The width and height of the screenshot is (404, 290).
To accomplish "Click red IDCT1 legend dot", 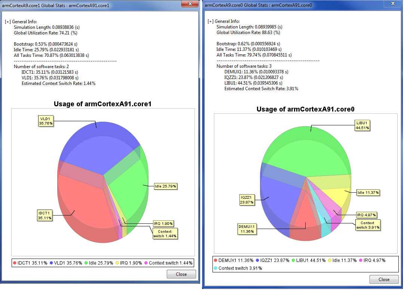I will point(15,263).
